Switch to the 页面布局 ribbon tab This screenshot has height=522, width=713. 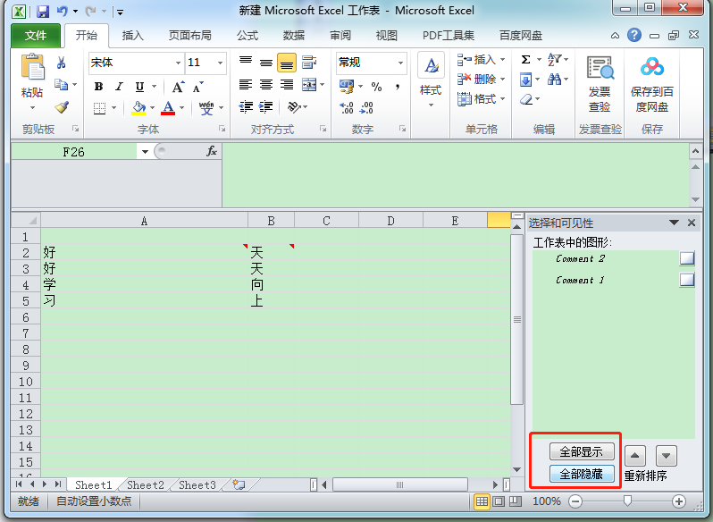(189, 36)
